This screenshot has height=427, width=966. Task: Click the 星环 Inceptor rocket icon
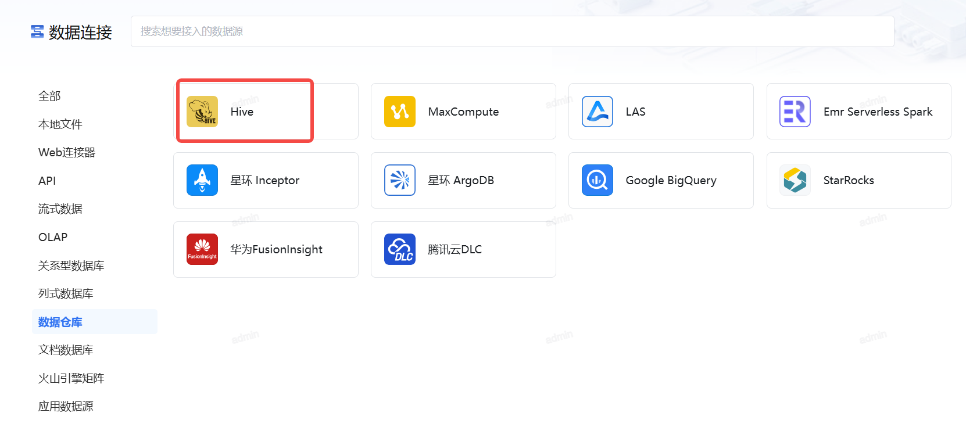coord(202,180)
